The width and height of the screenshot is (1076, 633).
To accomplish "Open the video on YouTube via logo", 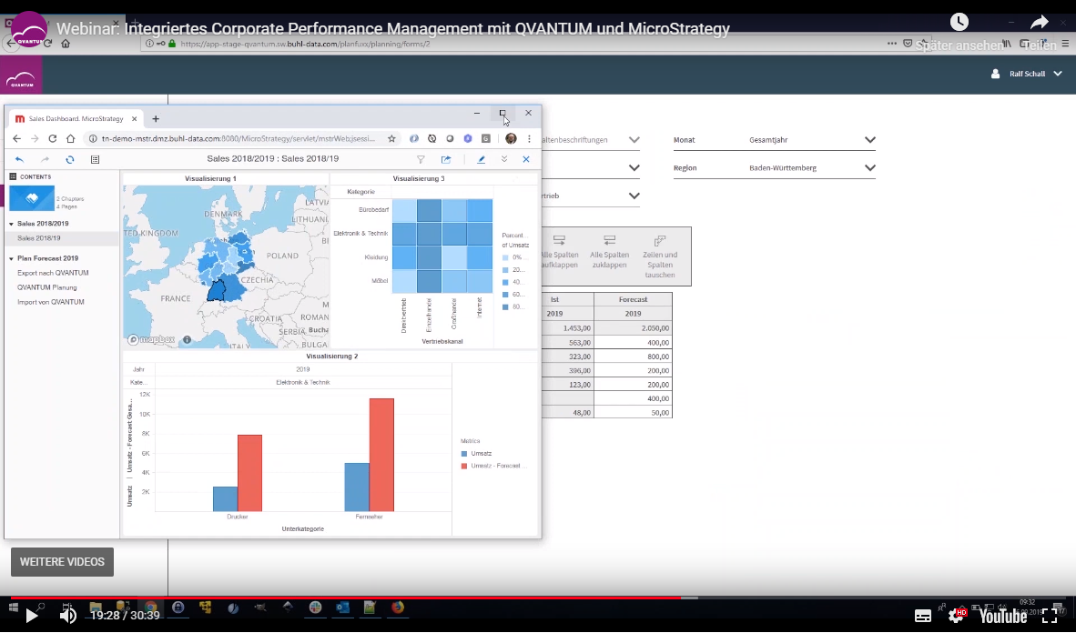I will 1002,616.
